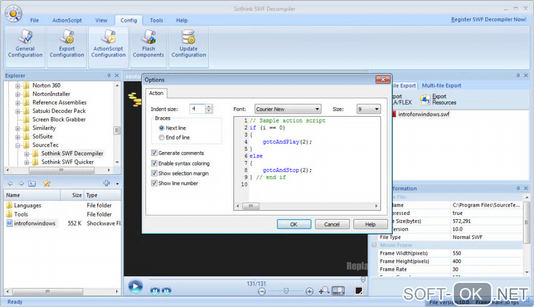This screenshot has height=307, width=534.
Task: Select the Next line braces option
Action: [161, 128]
